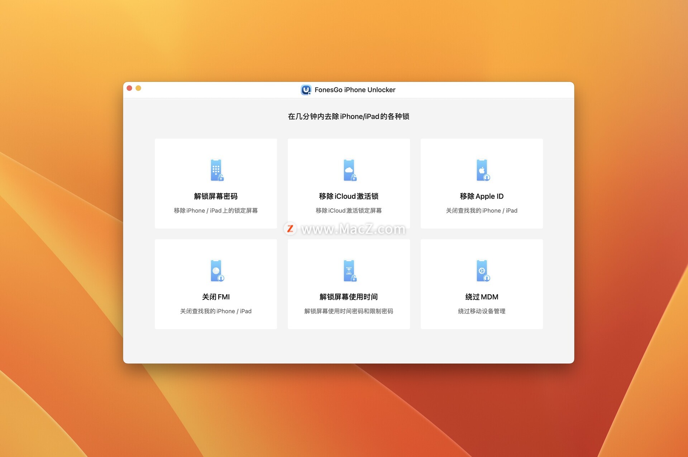The width and height of the screenshot is (688, 457).
Task: Select text 移除 iPhone / iPad 上的锁定屏幕
Action: 216,210
